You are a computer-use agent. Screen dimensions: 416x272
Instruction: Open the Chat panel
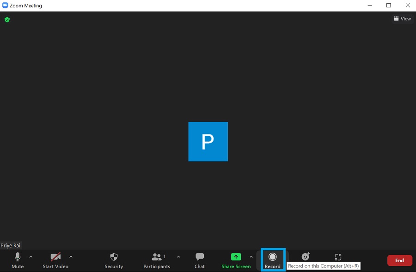click(199, 260)
